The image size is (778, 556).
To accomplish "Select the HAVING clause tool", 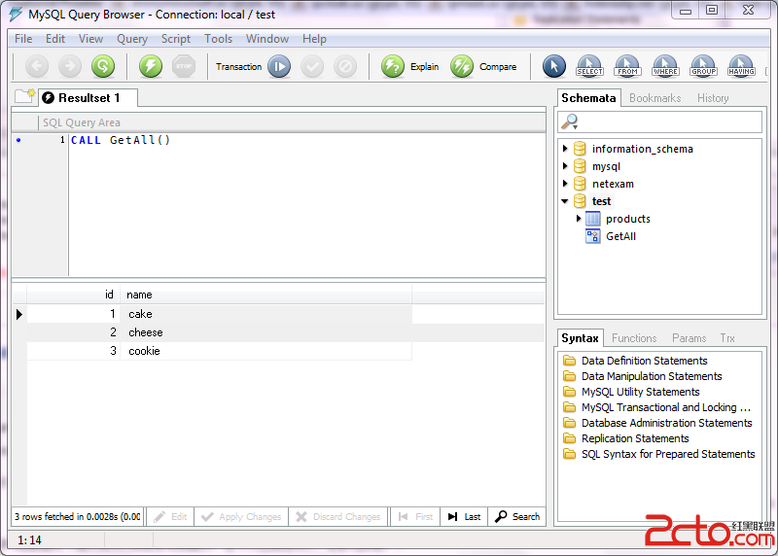I will [741, 66].
